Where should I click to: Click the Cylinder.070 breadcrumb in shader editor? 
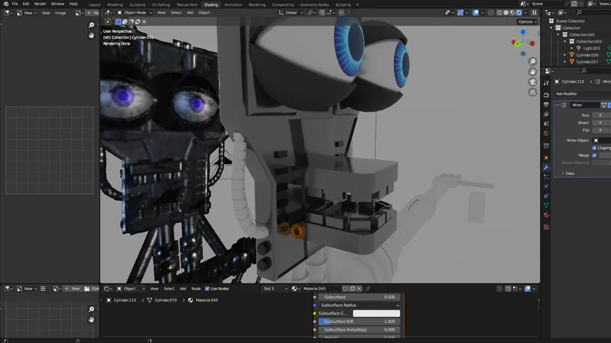tap(166, 300)
